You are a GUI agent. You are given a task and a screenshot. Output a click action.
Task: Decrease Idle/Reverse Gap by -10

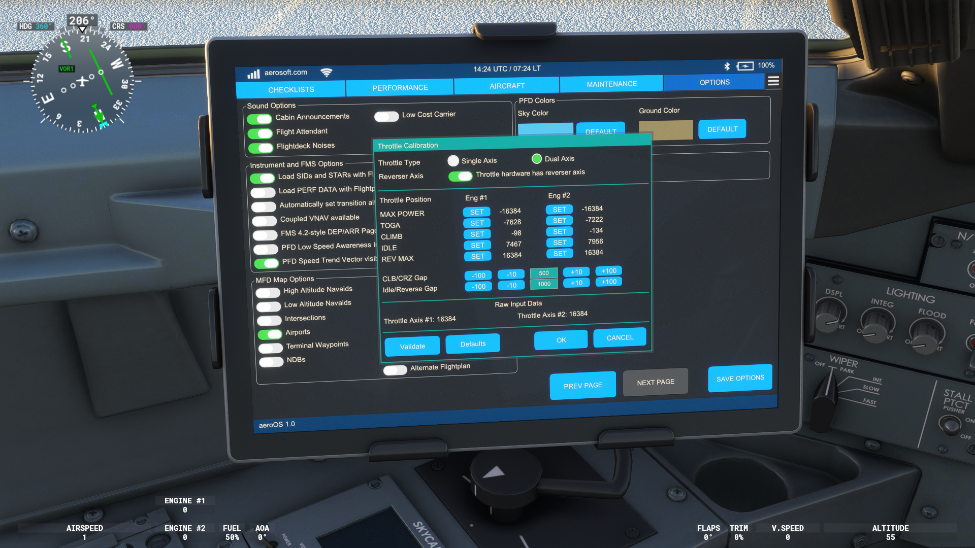tap(511, 285)
